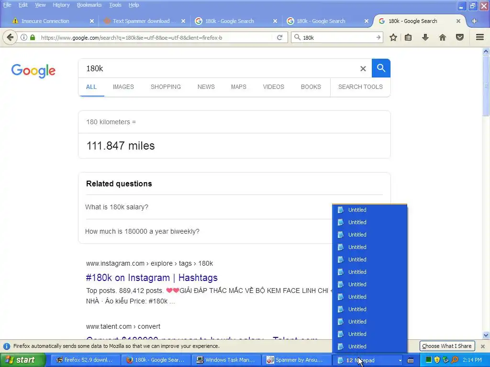Close the Insecure Connection tab
This screenshot has width=490, height=367.
tap(92, 21)
